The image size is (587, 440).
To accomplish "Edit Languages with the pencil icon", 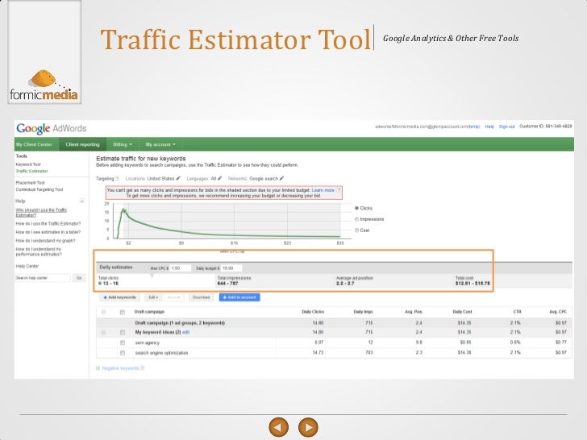I will pos(220,178).
